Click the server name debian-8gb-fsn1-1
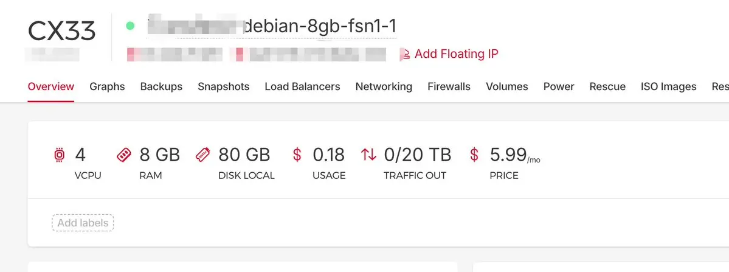 click(320, 27)
